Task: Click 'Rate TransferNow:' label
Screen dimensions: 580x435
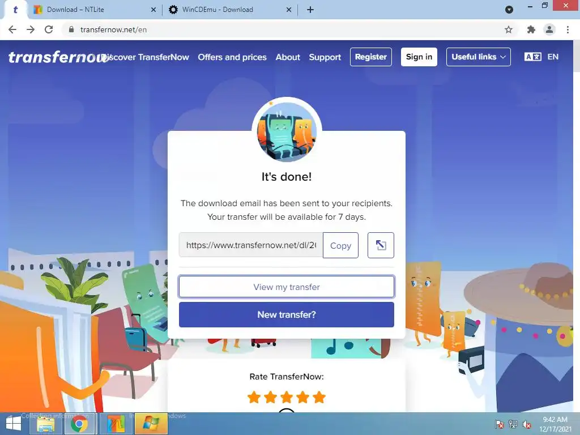Action: coord(287,377)
